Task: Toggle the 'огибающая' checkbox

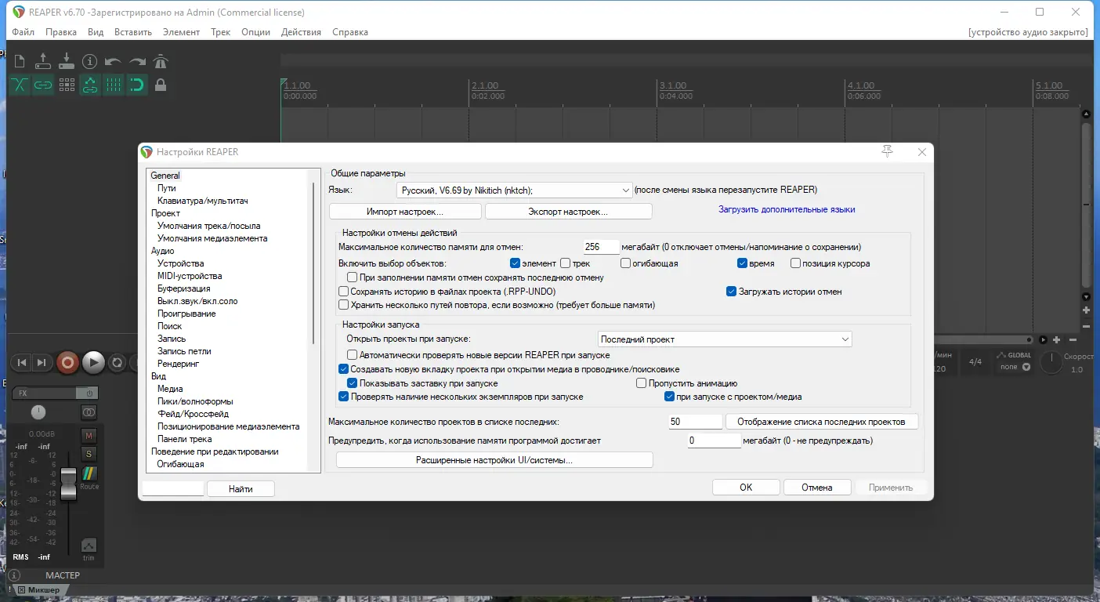Action: pos(626,263)
